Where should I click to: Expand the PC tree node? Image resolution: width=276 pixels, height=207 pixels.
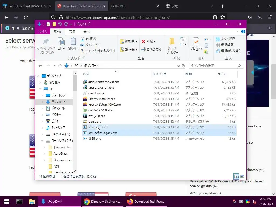(40, 89)
